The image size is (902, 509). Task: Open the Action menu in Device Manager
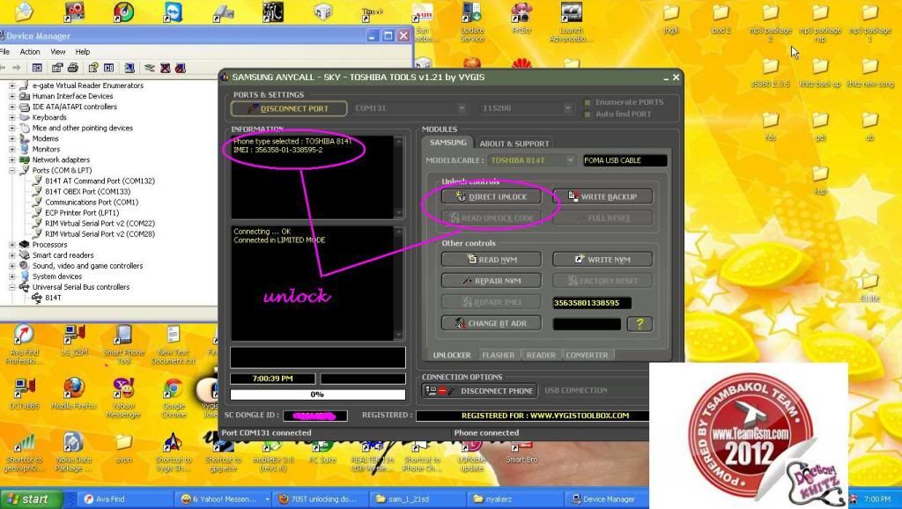coord(30,52)
